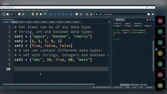
Task: Toggle fullscreen mode icon
Action: click(81, 14)
